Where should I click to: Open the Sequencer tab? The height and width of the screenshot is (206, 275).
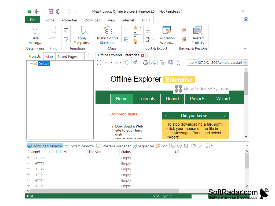pos(143,146)
